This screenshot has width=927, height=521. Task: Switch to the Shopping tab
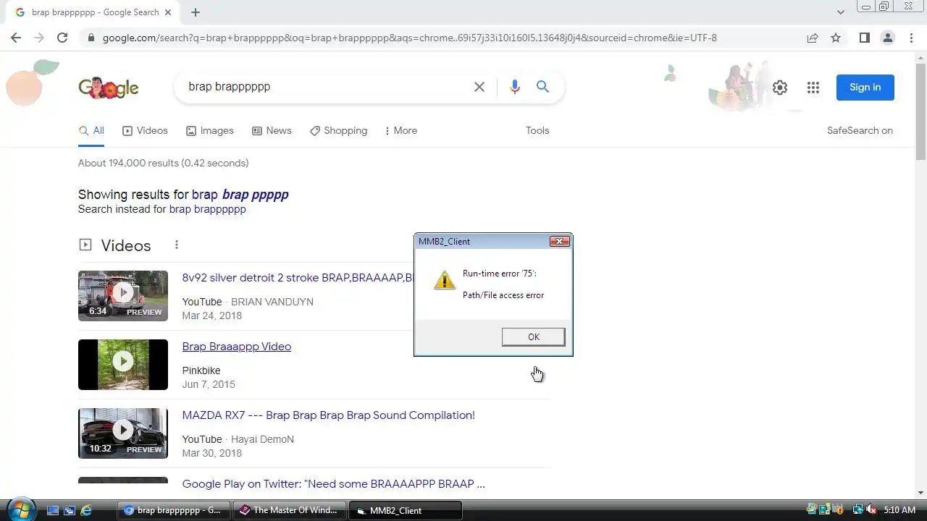(338, 131)
